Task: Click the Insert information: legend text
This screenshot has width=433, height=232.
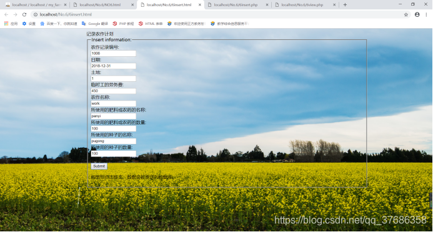Action: click(111, 40)
